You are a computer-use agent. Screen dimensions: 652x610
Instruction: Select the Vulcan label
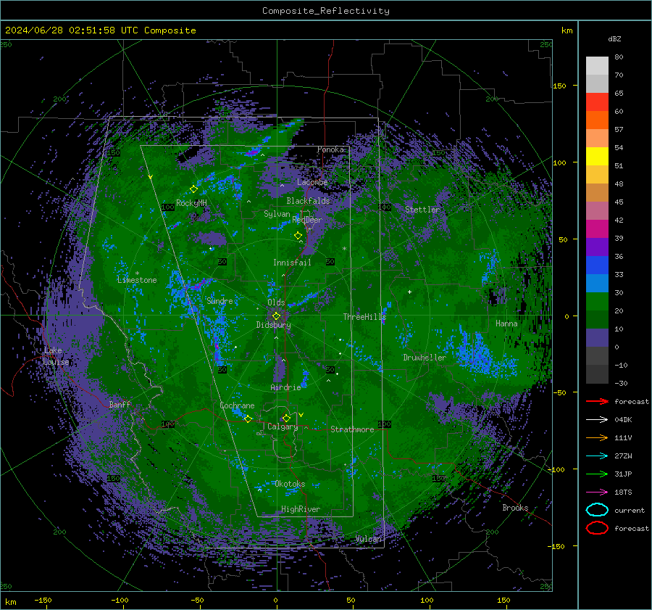(369, 539)
